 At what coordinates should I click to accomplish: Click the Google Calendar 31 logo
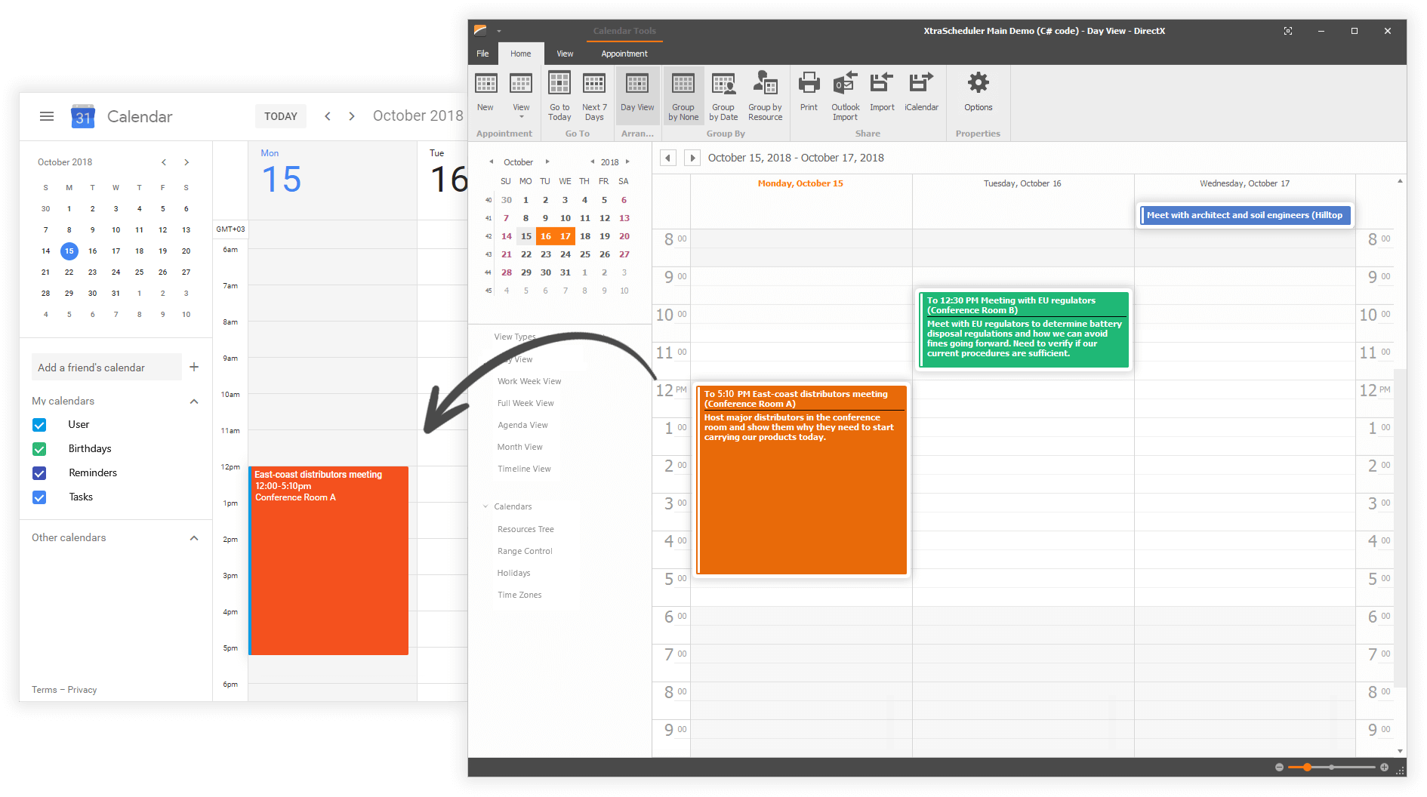tap(83, 116)
